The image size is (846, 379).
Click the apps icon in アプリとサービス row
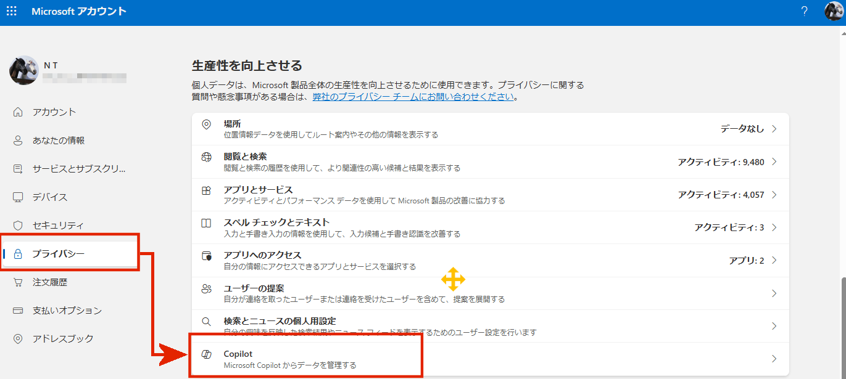(x=207, y=190)
